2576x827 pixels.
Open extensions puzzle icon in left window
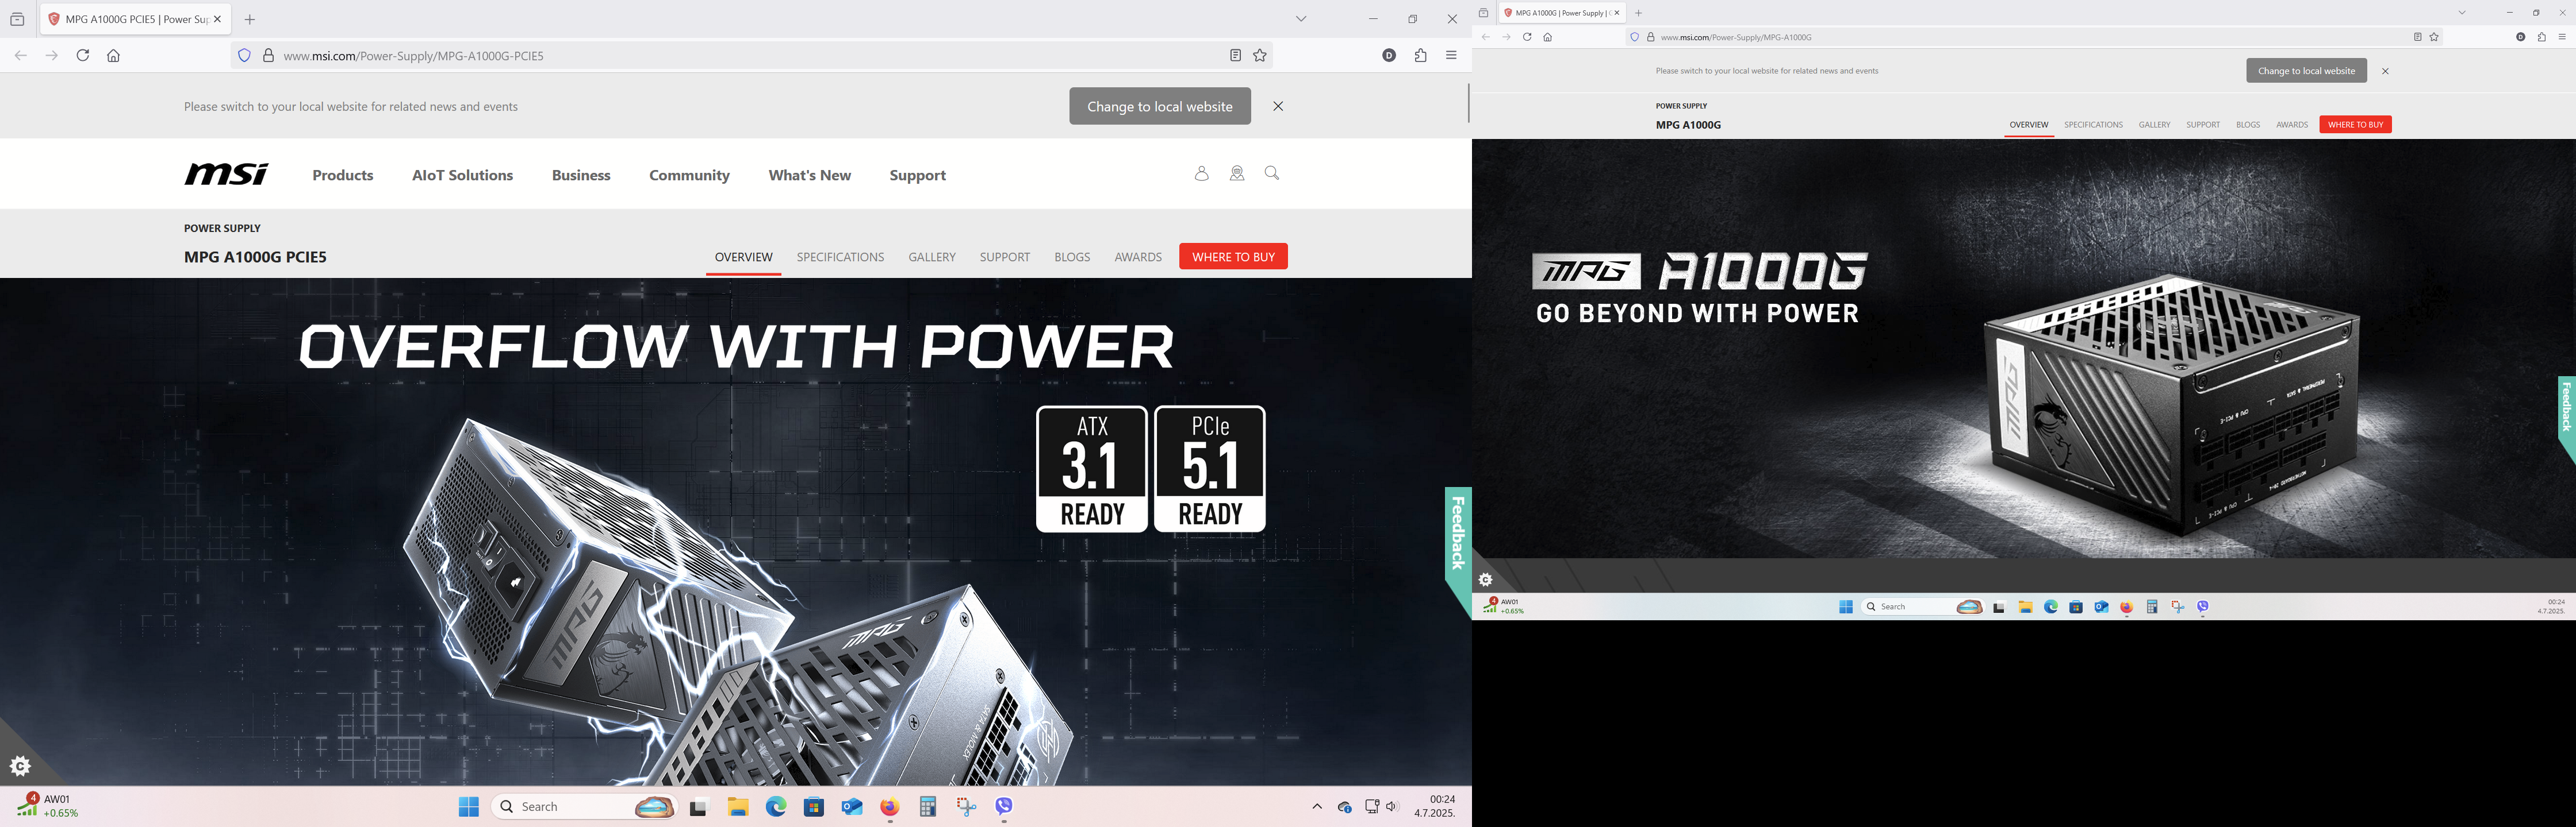pyautogui.click(x=1421, y=55)
